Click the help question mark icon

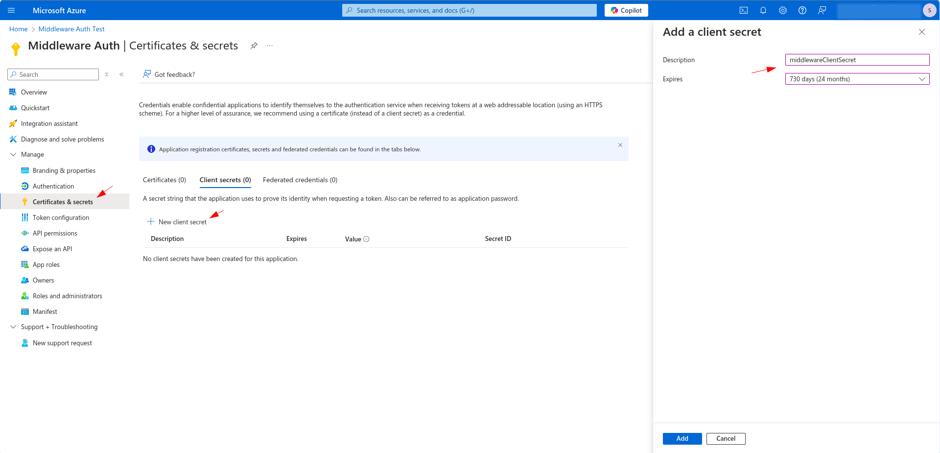[802, 10]
